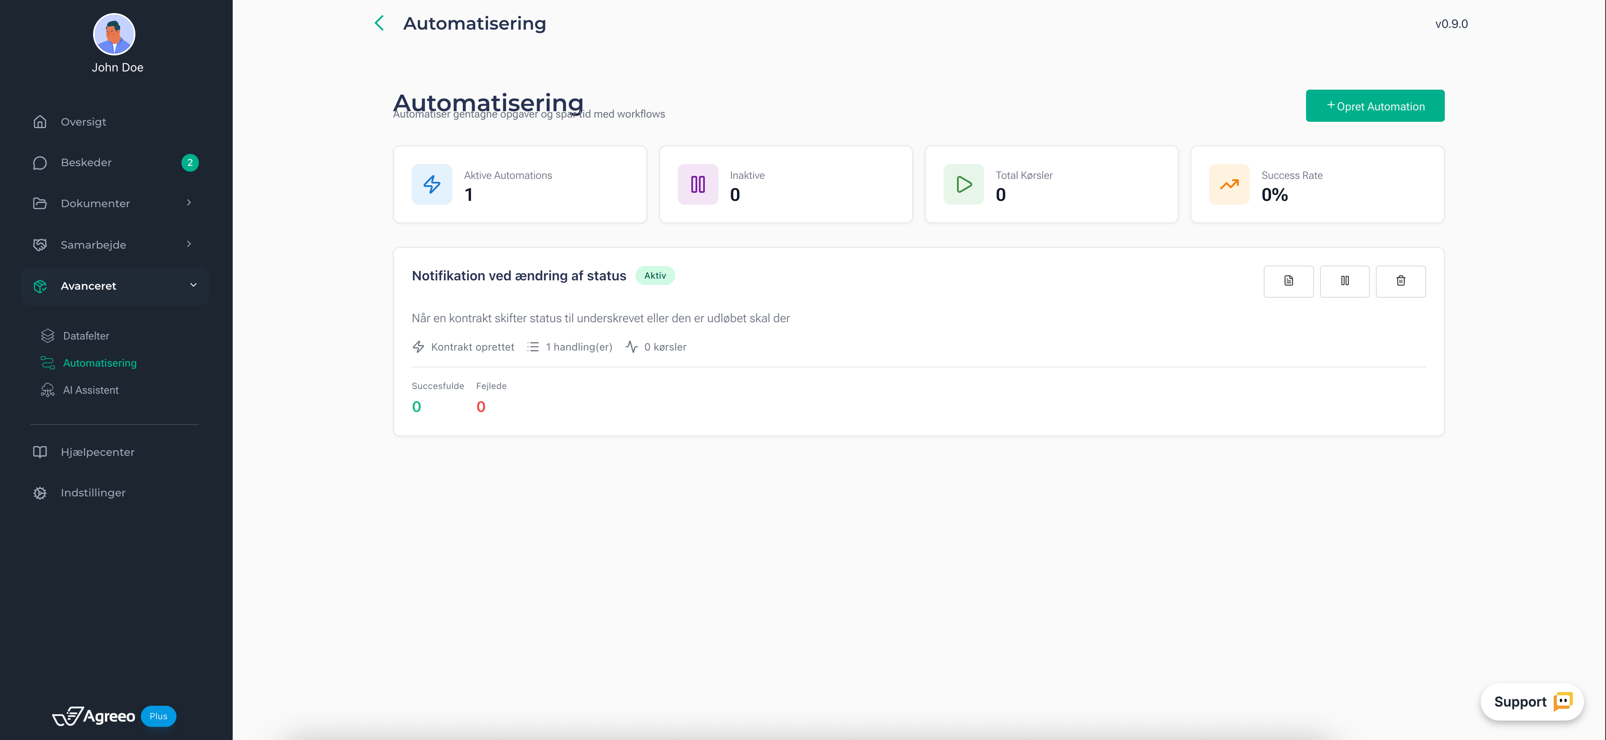Select Datafelter submenu item
This screenshot has height=740, width=1606.
(86, 336)
